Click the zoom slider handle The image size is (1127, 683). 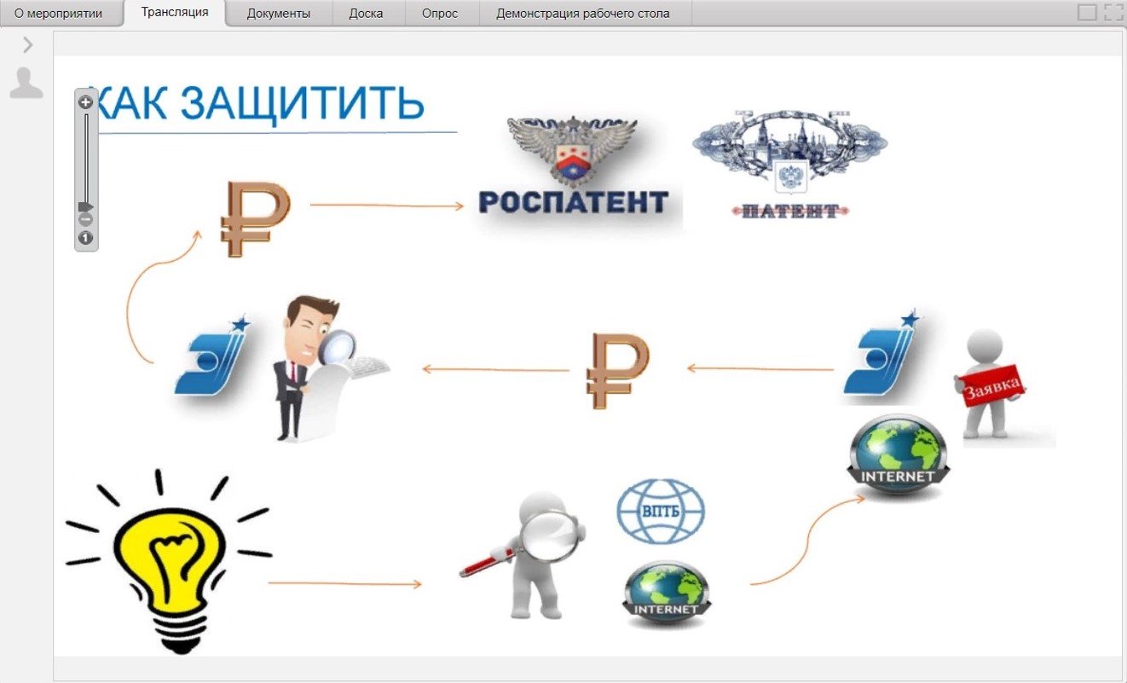pyautogui.click(x=85, y=207)
